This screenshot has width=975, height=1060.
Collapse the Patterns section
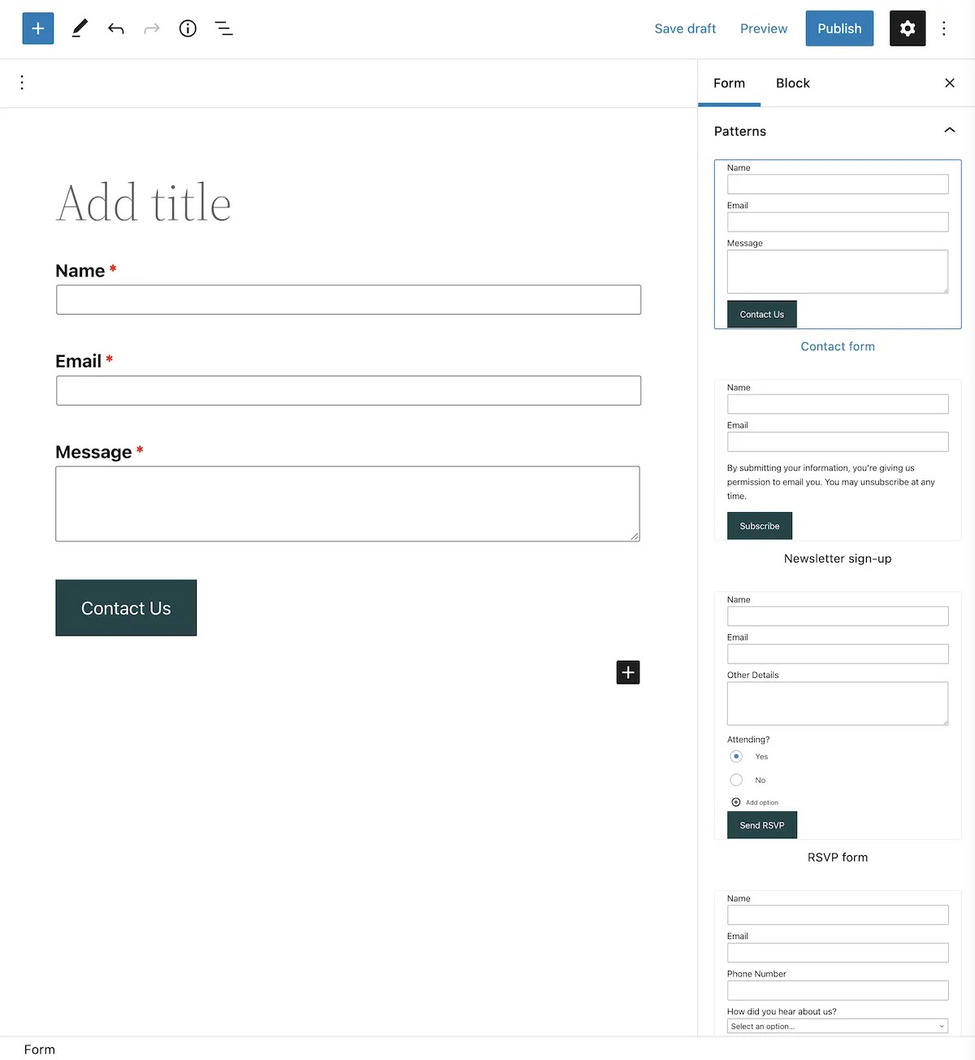pos(950,130)
